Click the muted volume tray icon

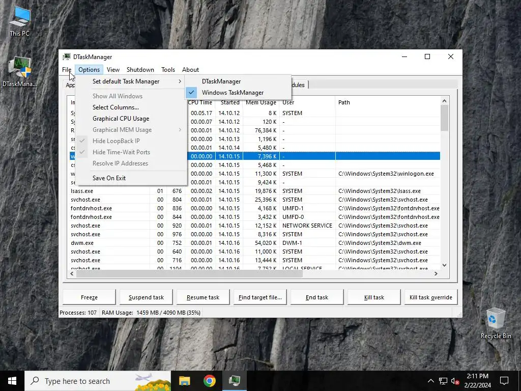click(x=455, y=381)
